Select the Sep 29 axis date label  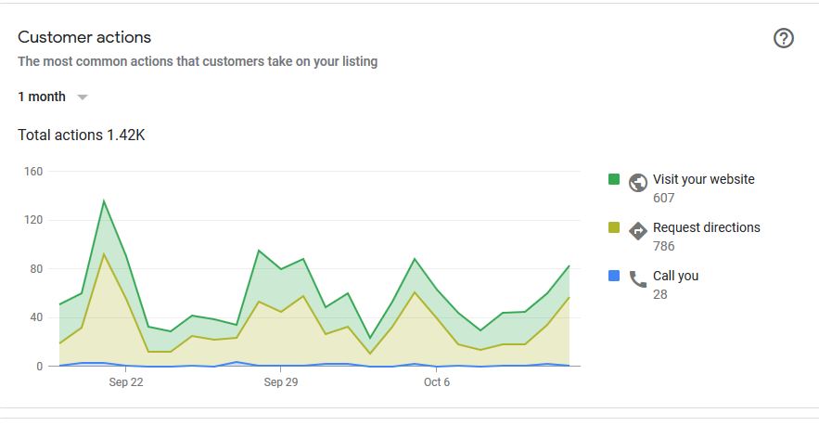tap(280, 381)
